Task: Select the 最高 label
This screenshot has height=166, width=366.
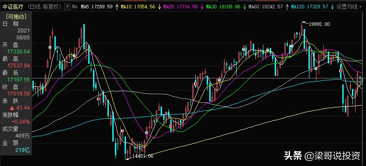Action: pyautogui.click(x=11, y=59)
